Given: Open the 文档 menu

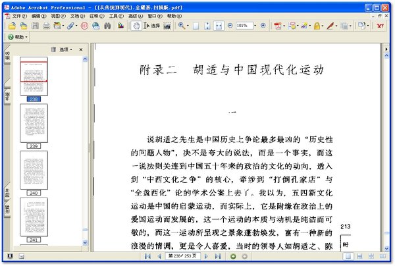Looking at the screenshot, I should [x=77, y=16].
